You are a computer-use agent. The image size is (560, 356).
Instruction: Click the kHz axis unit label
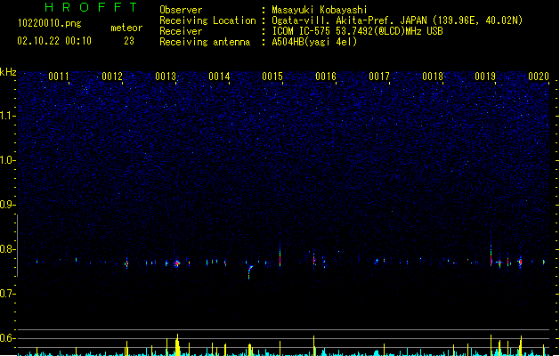tap(8, 72)
